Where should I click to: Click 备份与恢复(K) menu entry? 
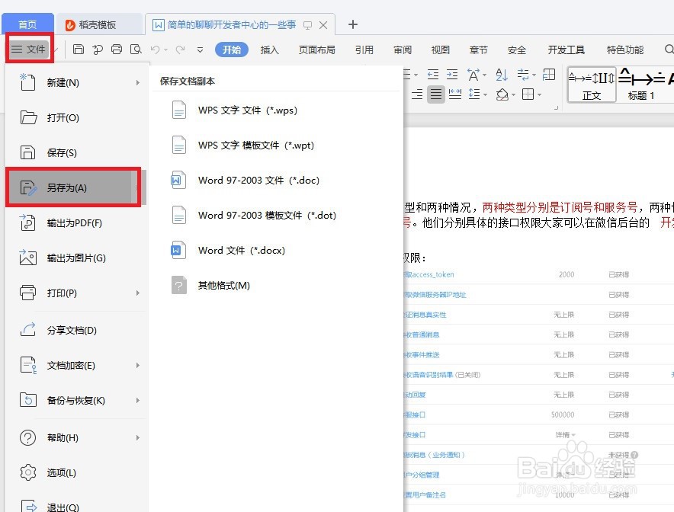[x=77, y=400]
